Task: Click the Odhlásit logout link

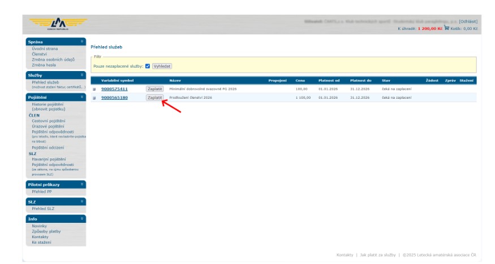Action: (x=468, y=21)
